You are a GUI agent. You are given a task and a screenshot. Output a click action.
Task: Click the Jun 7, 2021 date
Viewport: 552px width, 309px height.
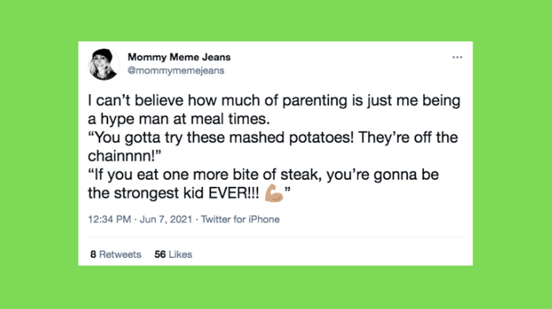click(166, 219)
